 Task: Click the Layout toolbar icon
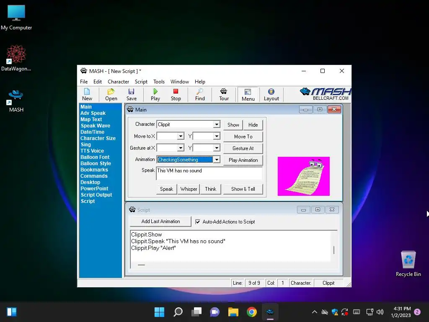click(271, 94)
